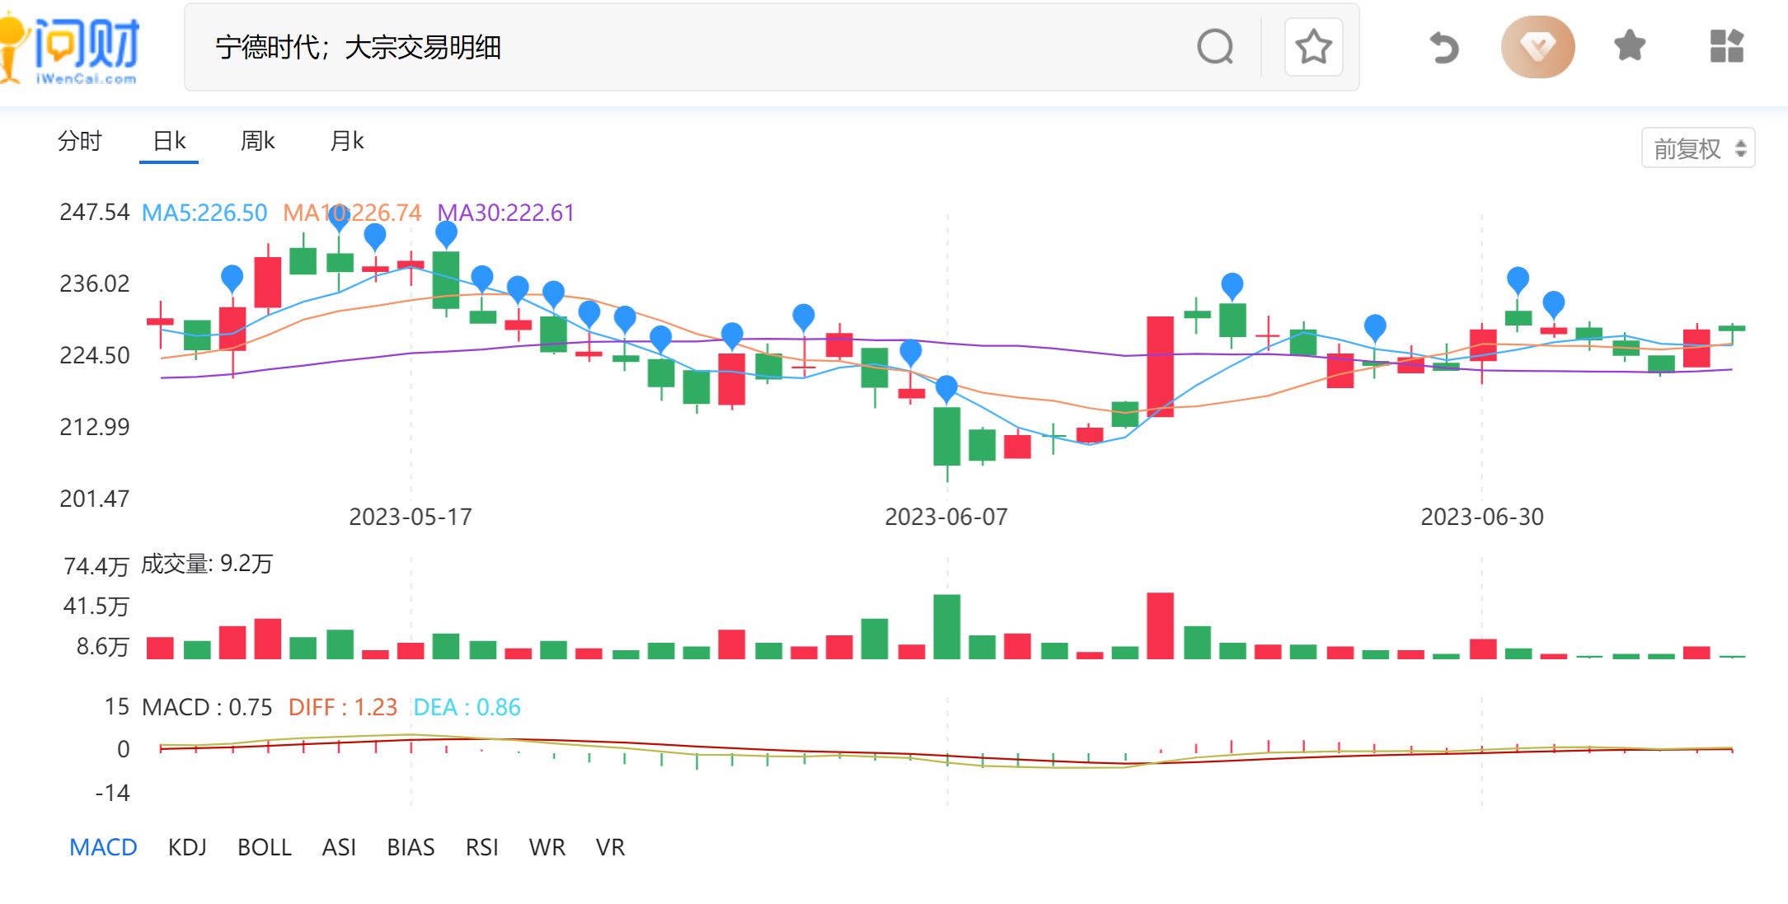Select the MACD indicator

103,847
